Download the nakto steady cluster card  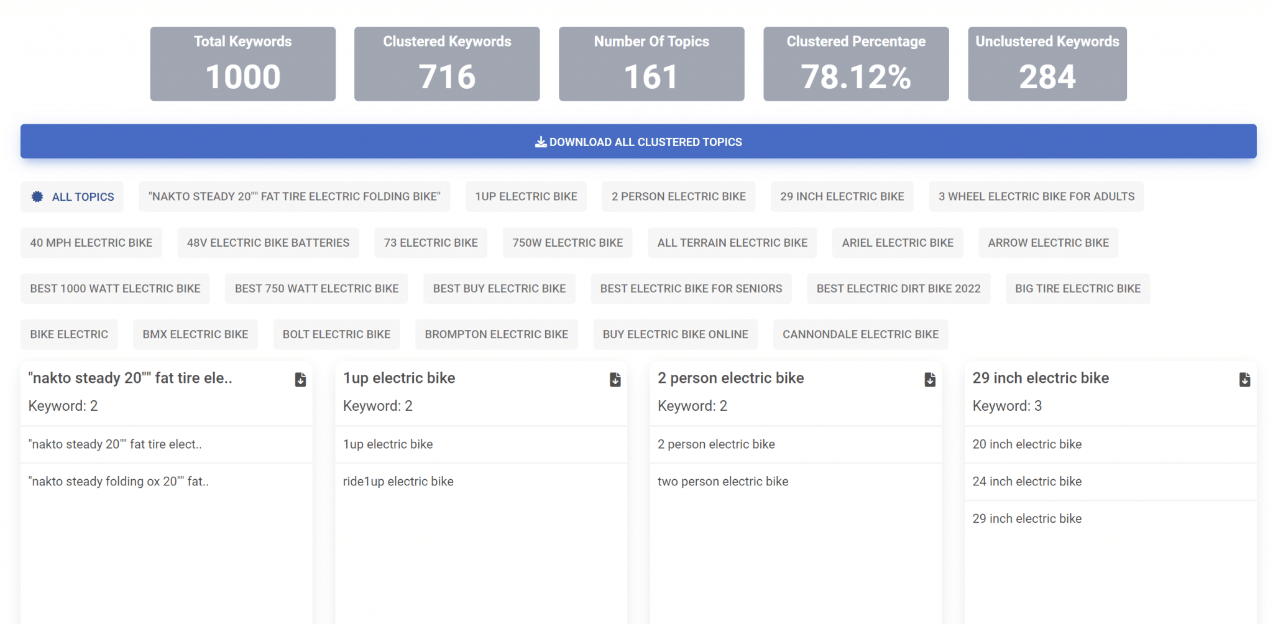300,380
